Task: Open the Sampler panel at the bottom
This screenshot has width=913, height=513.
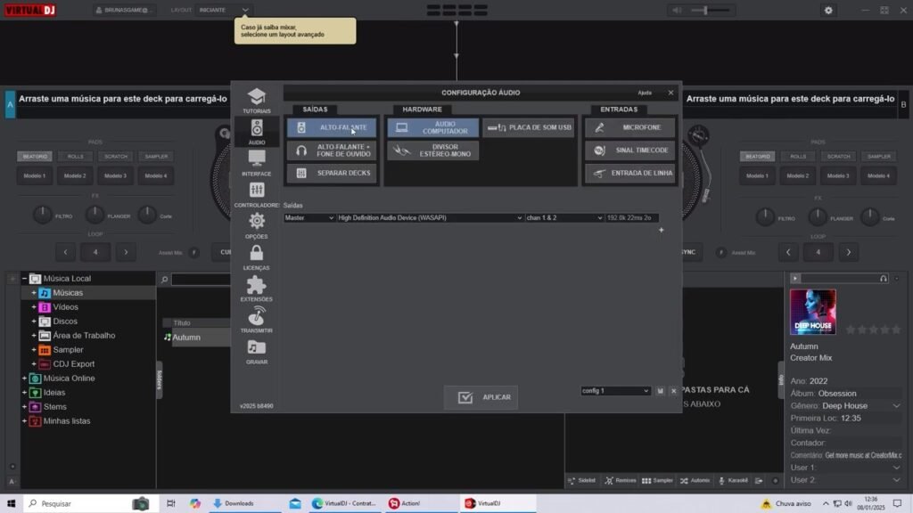Action: tap(657, 480)
